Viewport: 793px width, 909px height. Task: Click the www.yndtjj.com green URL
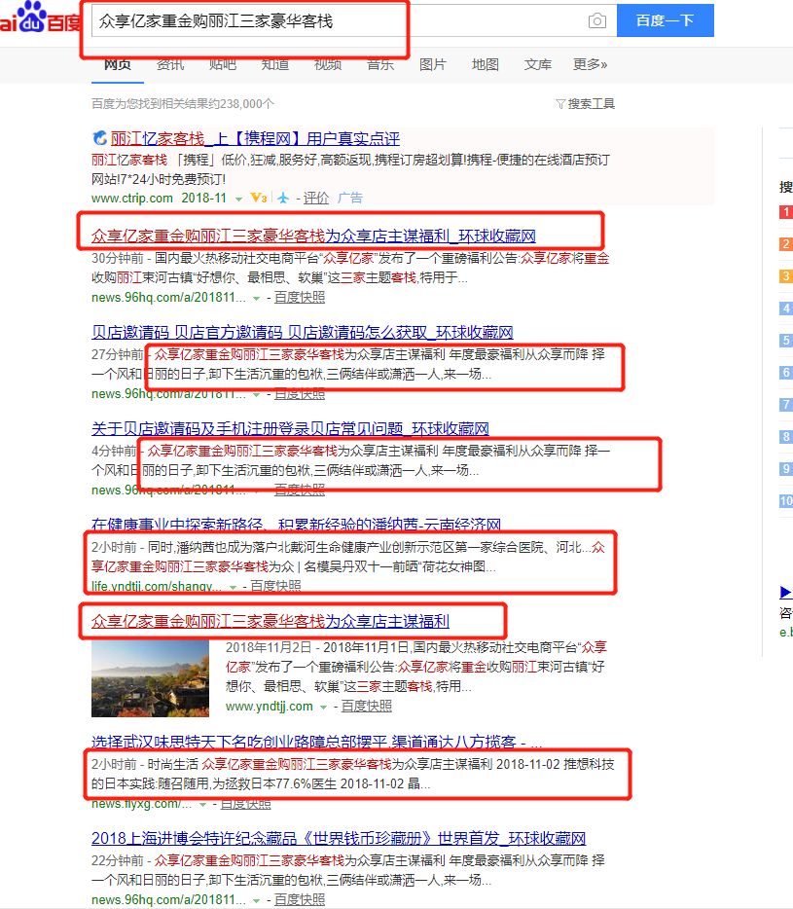point(269,707)
